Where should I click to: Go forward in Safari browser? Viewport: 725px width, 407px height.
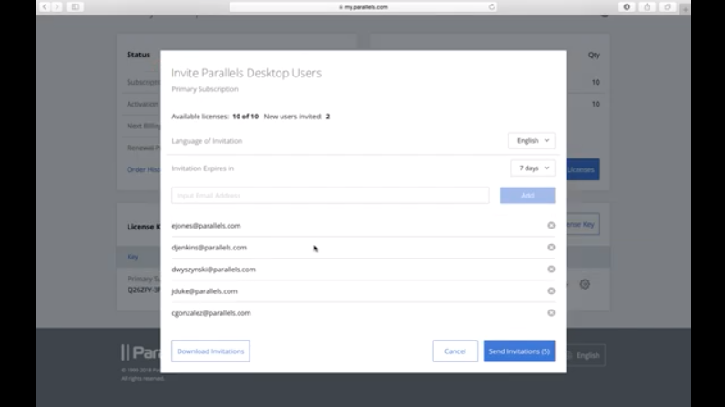pyautogui.click(x=56, y=7)
